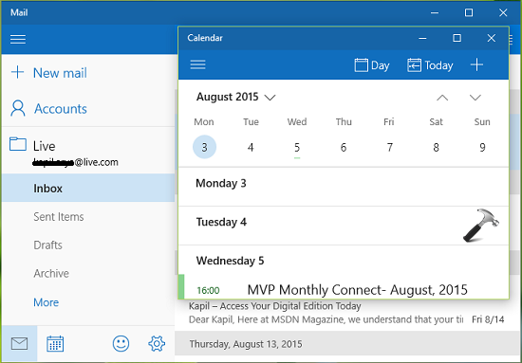Expand the August 2015 month picker
This screenshot has height=363, width=522.
point(236,97)
